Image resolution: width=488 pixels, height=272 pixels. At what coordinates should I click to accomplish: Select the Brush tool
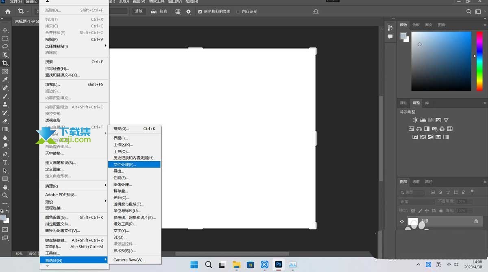pyautogui.click(x=5, y=96)
